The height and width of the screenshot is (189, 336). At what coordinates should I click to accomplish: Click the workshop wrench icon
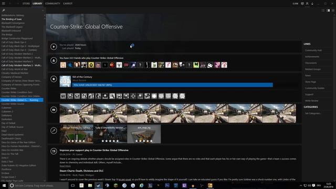point(54,130)
